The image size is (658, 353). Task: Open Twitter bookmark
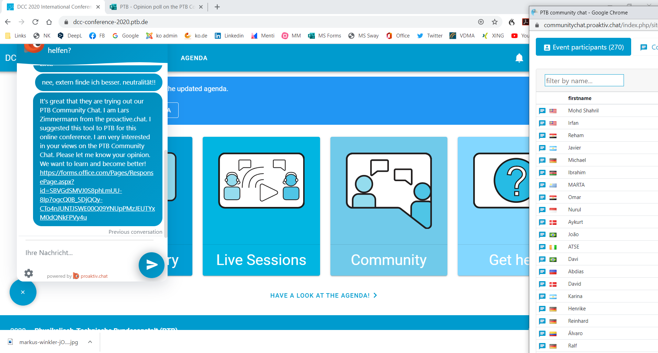(430, 36)
